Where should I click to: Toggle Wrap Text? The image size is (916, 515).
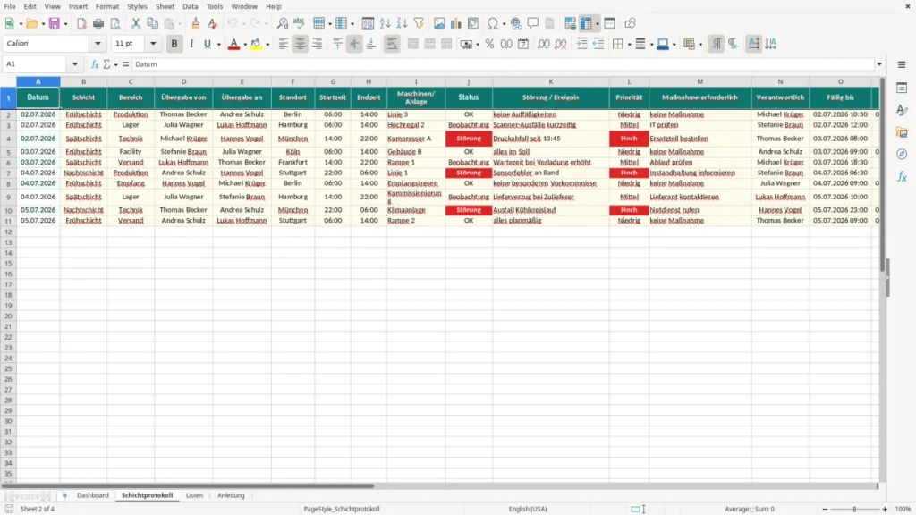click(x=392, y=44)
